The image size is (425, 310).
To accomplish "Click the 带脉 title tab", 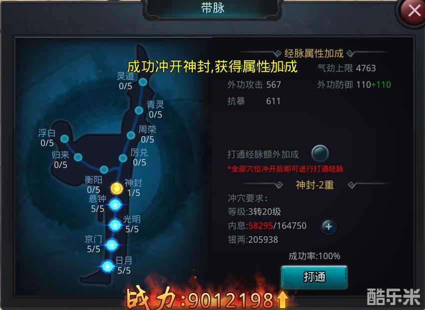I will click(x=213, y=8).
